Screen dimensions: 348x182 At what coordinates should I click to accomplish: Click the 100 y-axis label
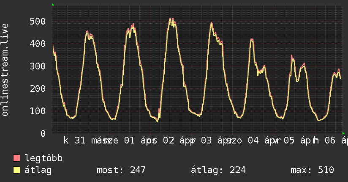tap(38, 111)
